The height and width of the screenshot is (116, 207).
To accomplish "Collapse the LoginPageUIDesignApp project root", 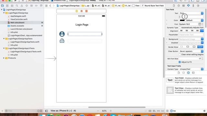I will click(x=2, y=10).
